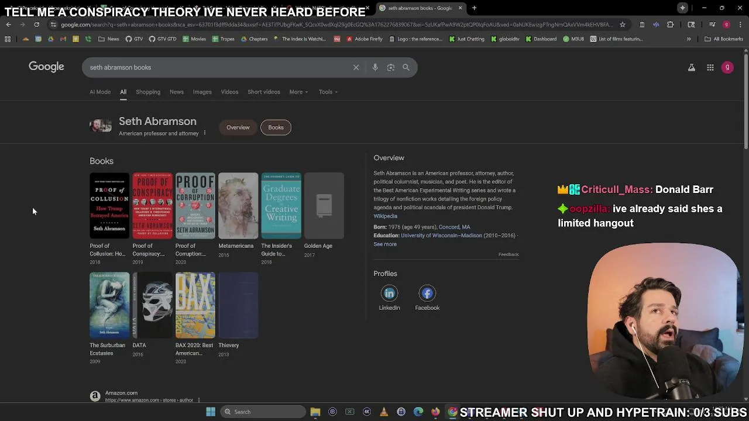This screenshot has width=749, height=421.
Task: Open the Google account avatar menu
Action: pyautogui.click(x=727, y=67)
